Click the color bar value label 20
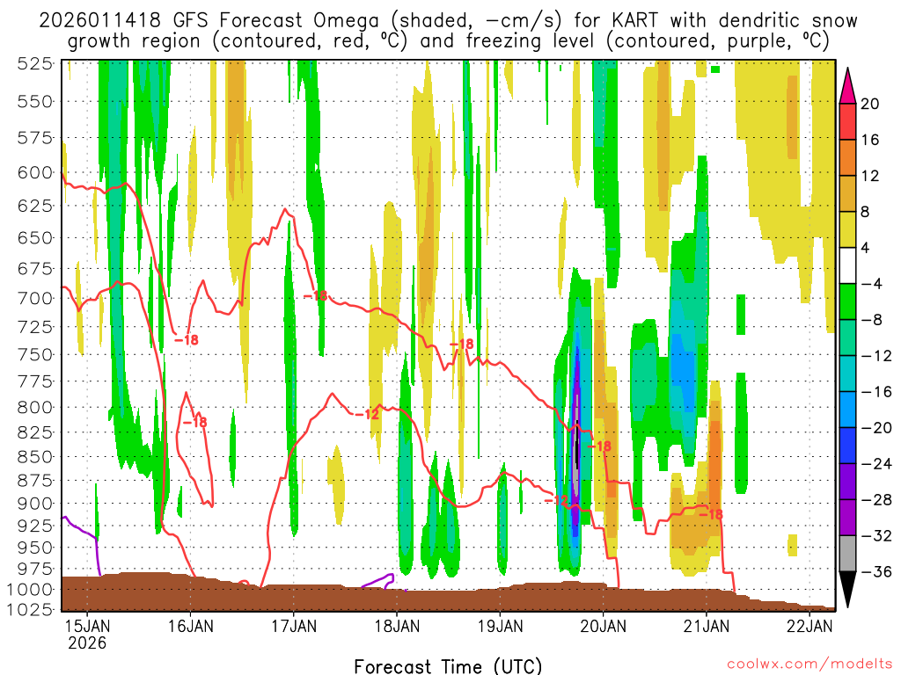901x675 pixels. pos(870,104)
